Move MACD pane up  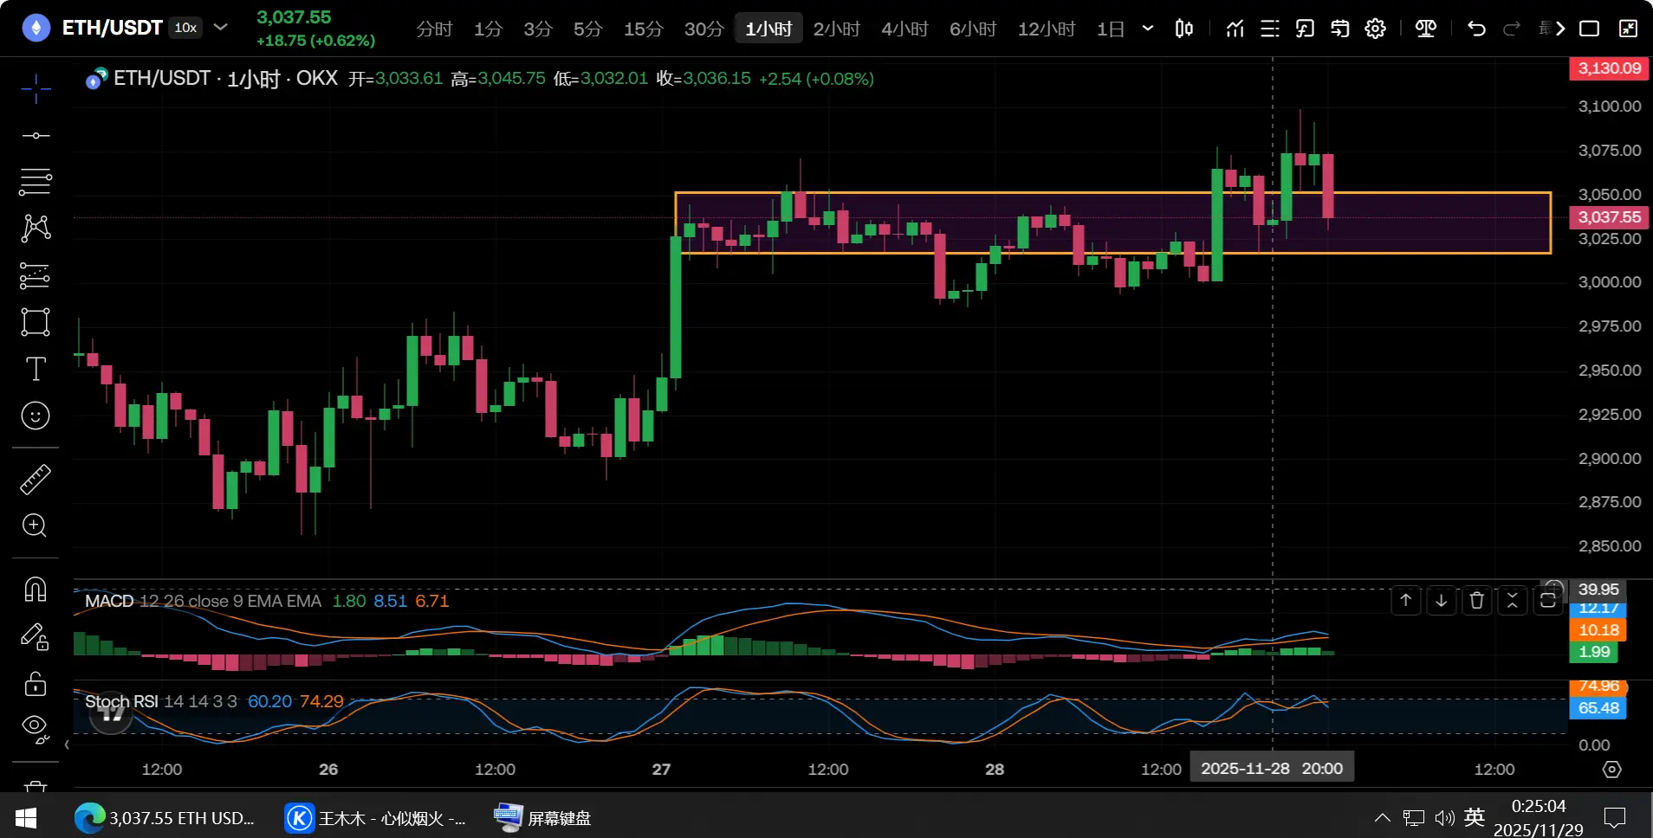click(x=1406, y=600)
